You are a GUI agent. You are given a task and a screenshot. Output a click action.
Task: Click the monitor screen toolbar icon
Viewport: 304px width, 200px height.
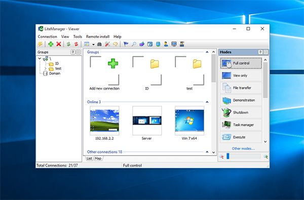click(174, 44)
